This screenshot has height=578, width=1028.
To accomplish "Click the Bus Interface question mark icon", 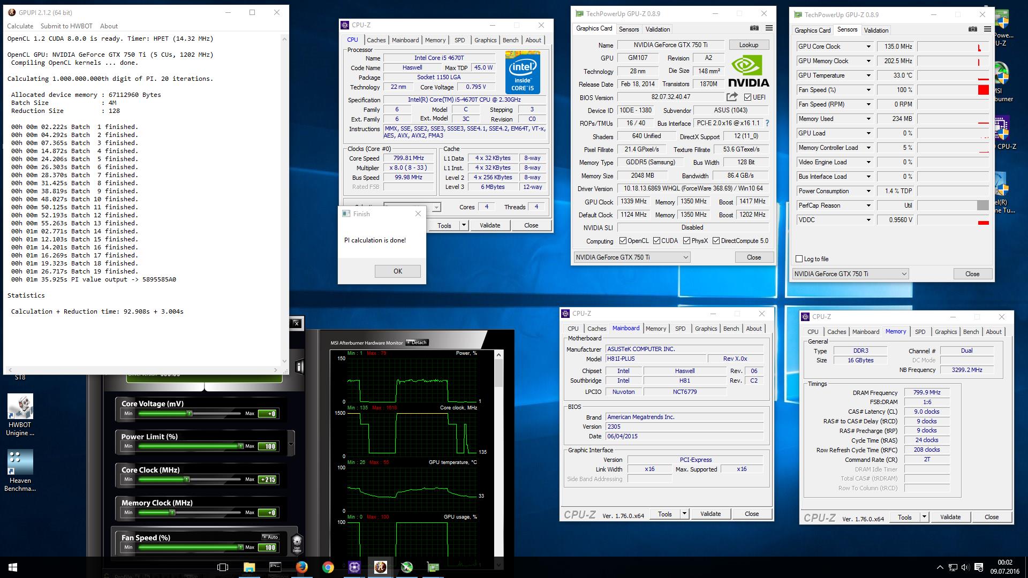I will click(767, 123).
